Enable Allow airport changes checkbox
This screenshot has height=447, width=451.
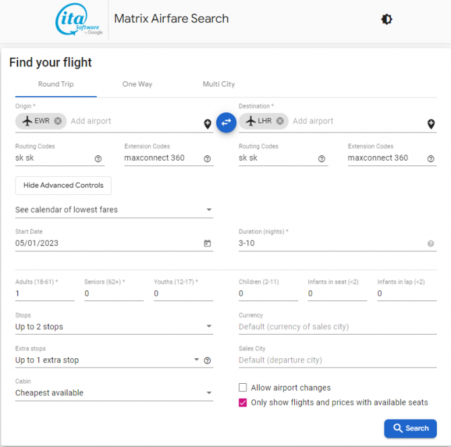(243, 388)
